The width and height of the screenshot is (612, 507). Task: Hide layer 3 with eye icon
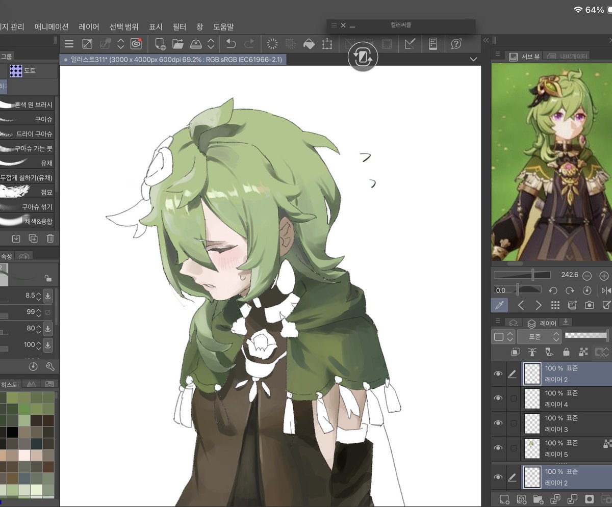498,423
